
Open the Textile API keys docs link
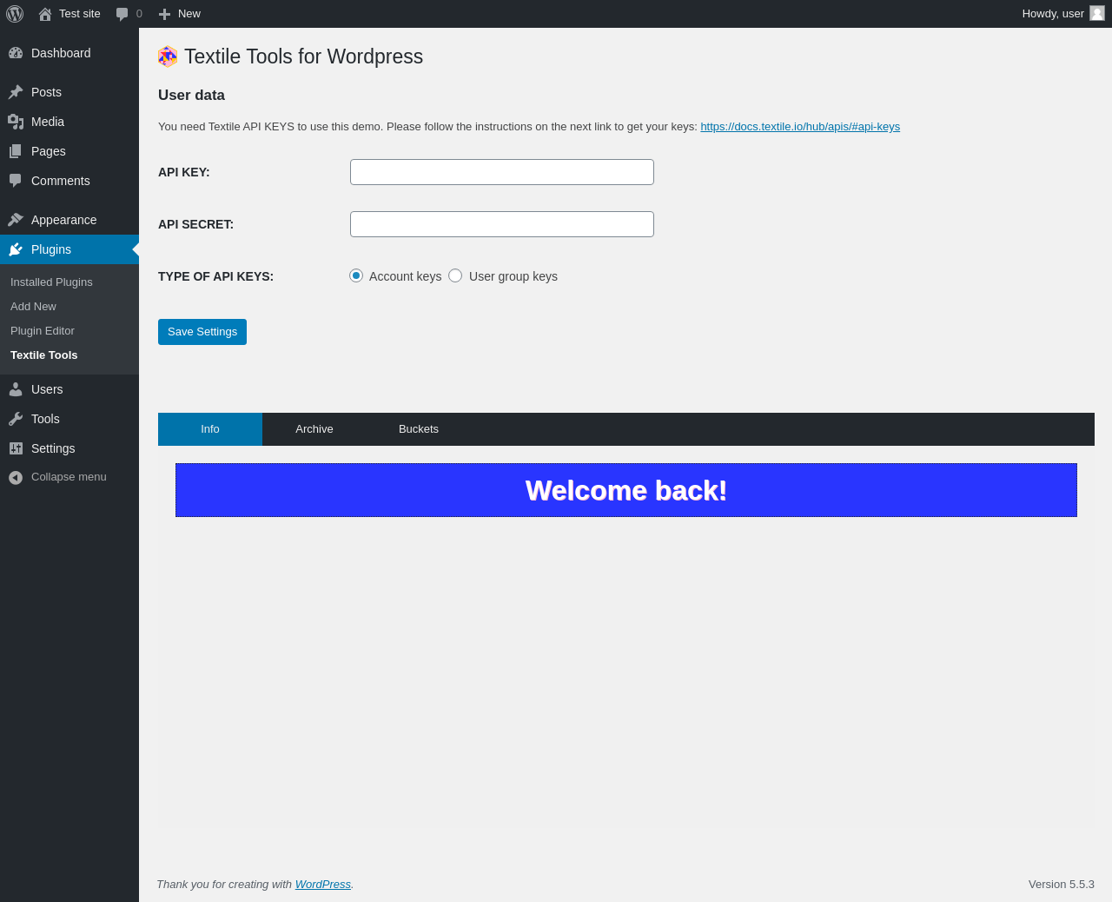pyautogui.click(x=800, y=127)
